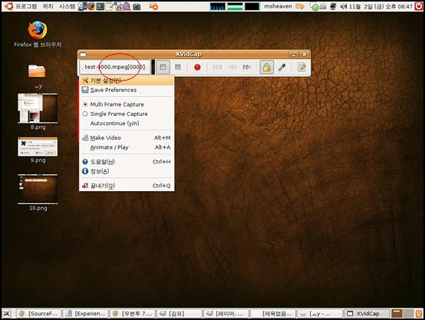
Task: Click the test-0000.mpeg filename button
Action: coord(114,67)
